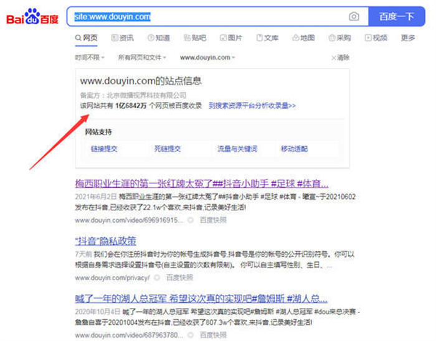Switch to the 图片 tab
The image size is (436, 341).
tap(231, 38)
